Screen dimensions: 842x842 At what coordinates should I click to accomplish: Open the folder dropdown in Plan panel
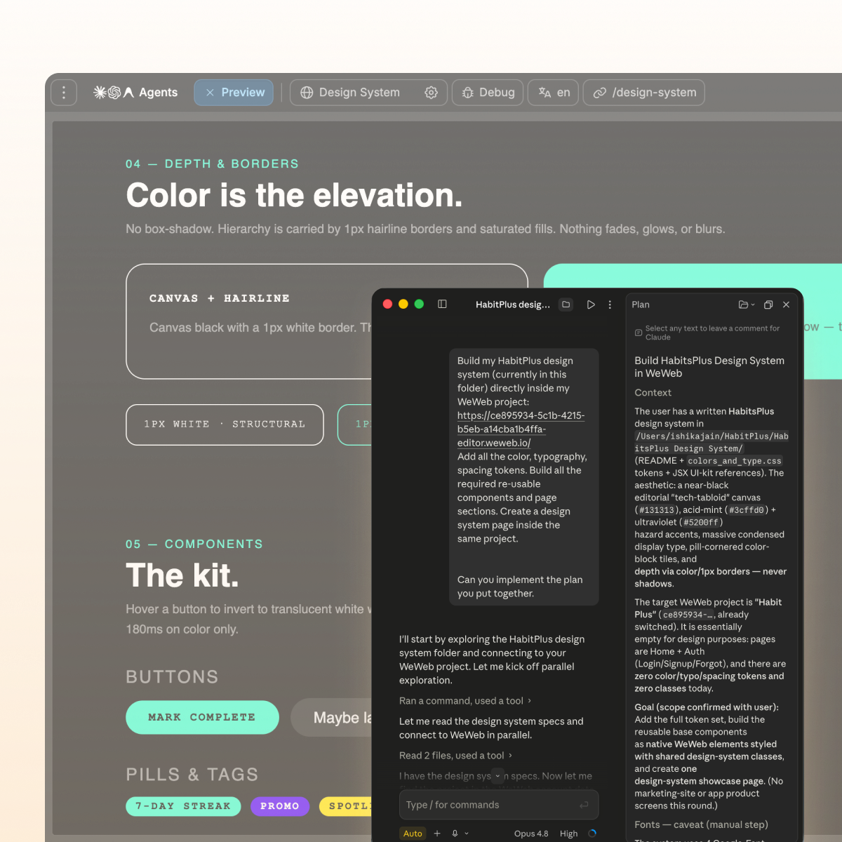747,305
